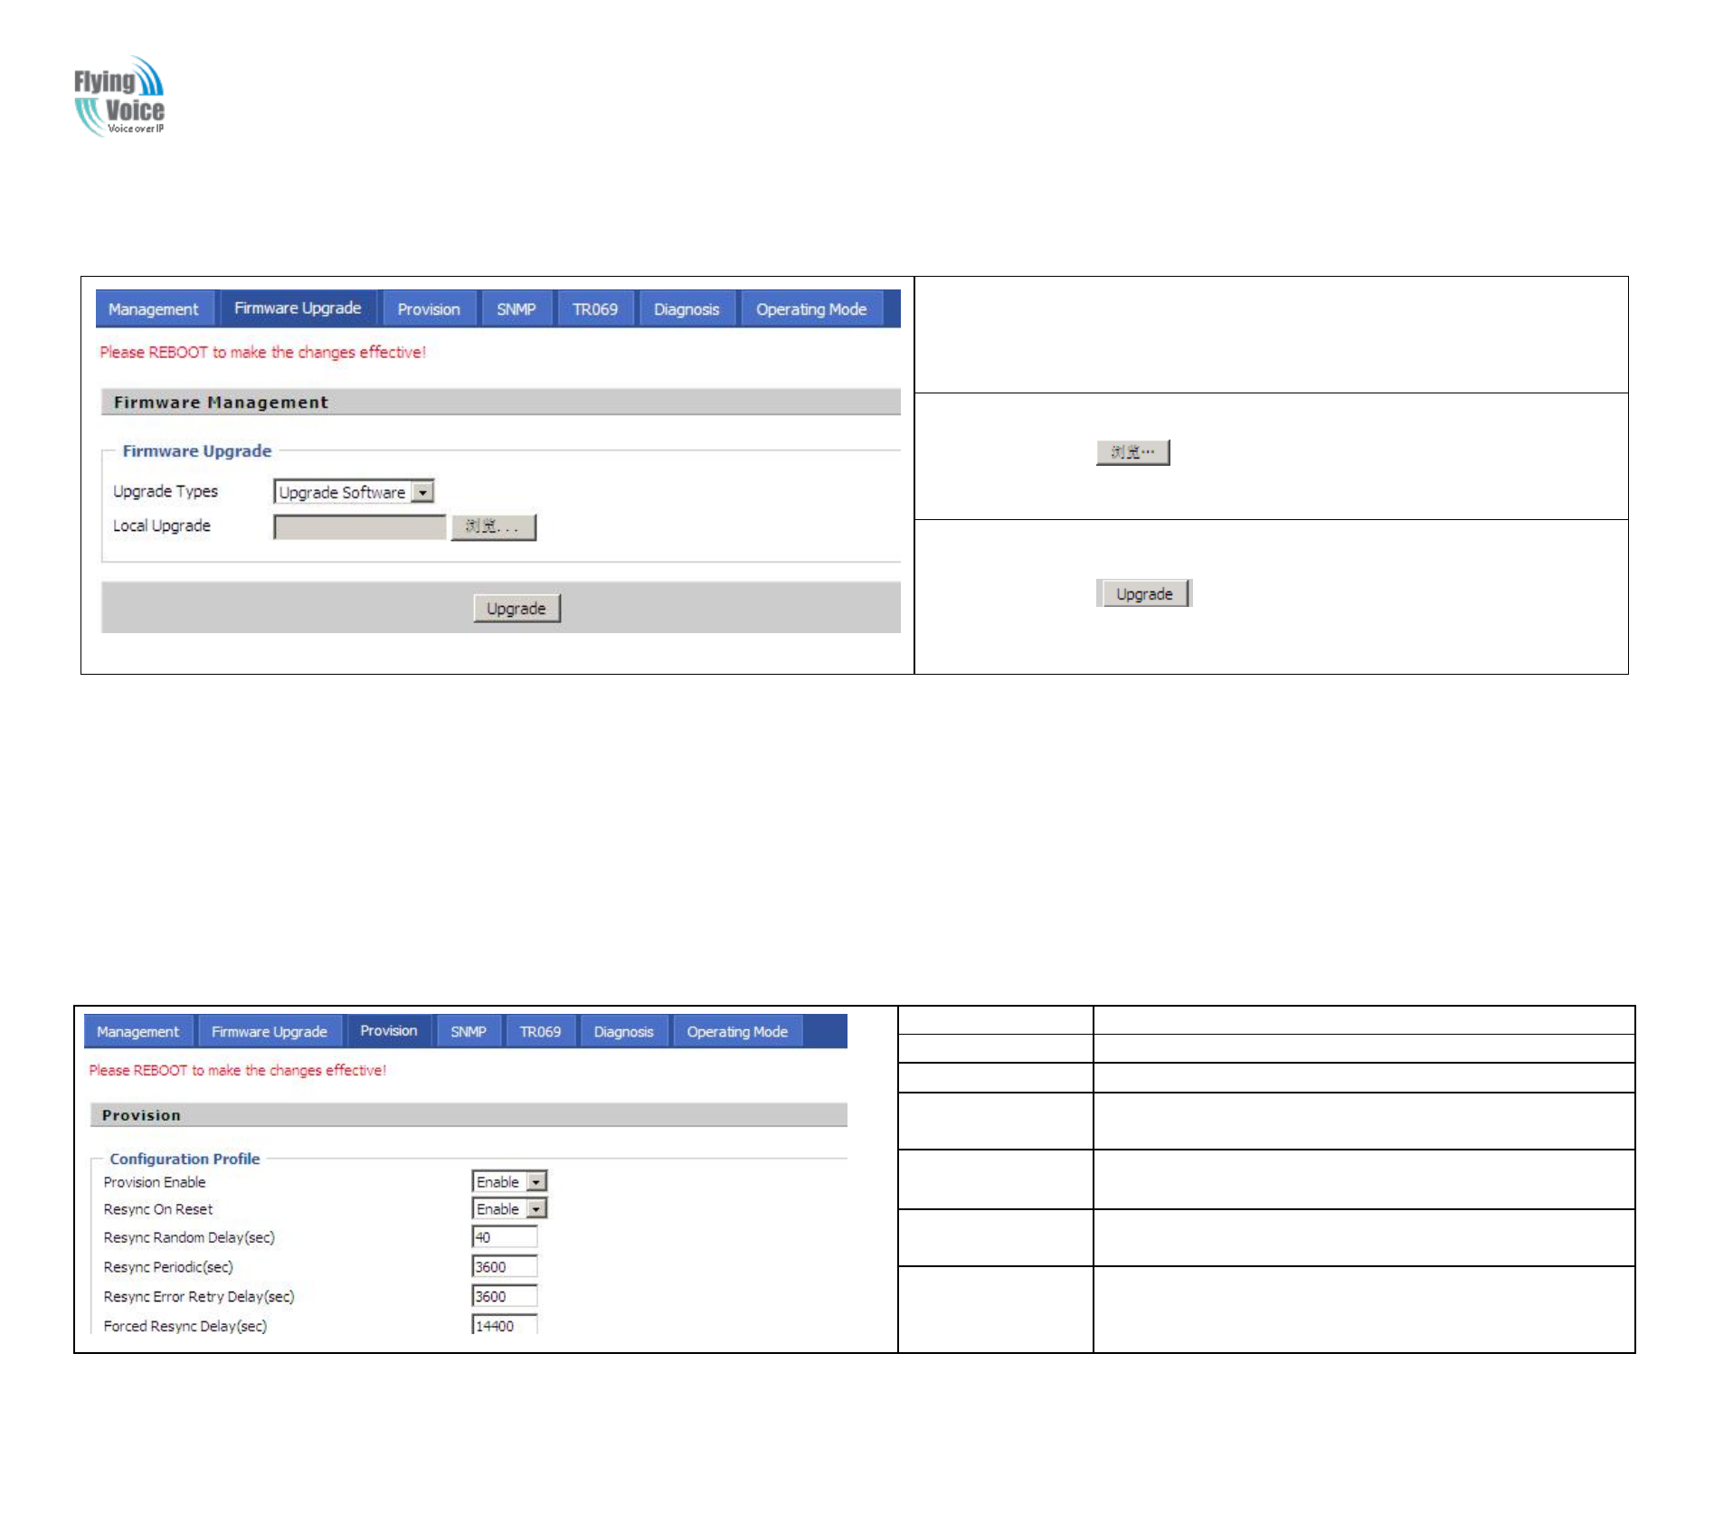This screenshot has height=1524, width=1714.
Task: Click the Resync Periodic(sec) input field
Action: point(505,1267)
